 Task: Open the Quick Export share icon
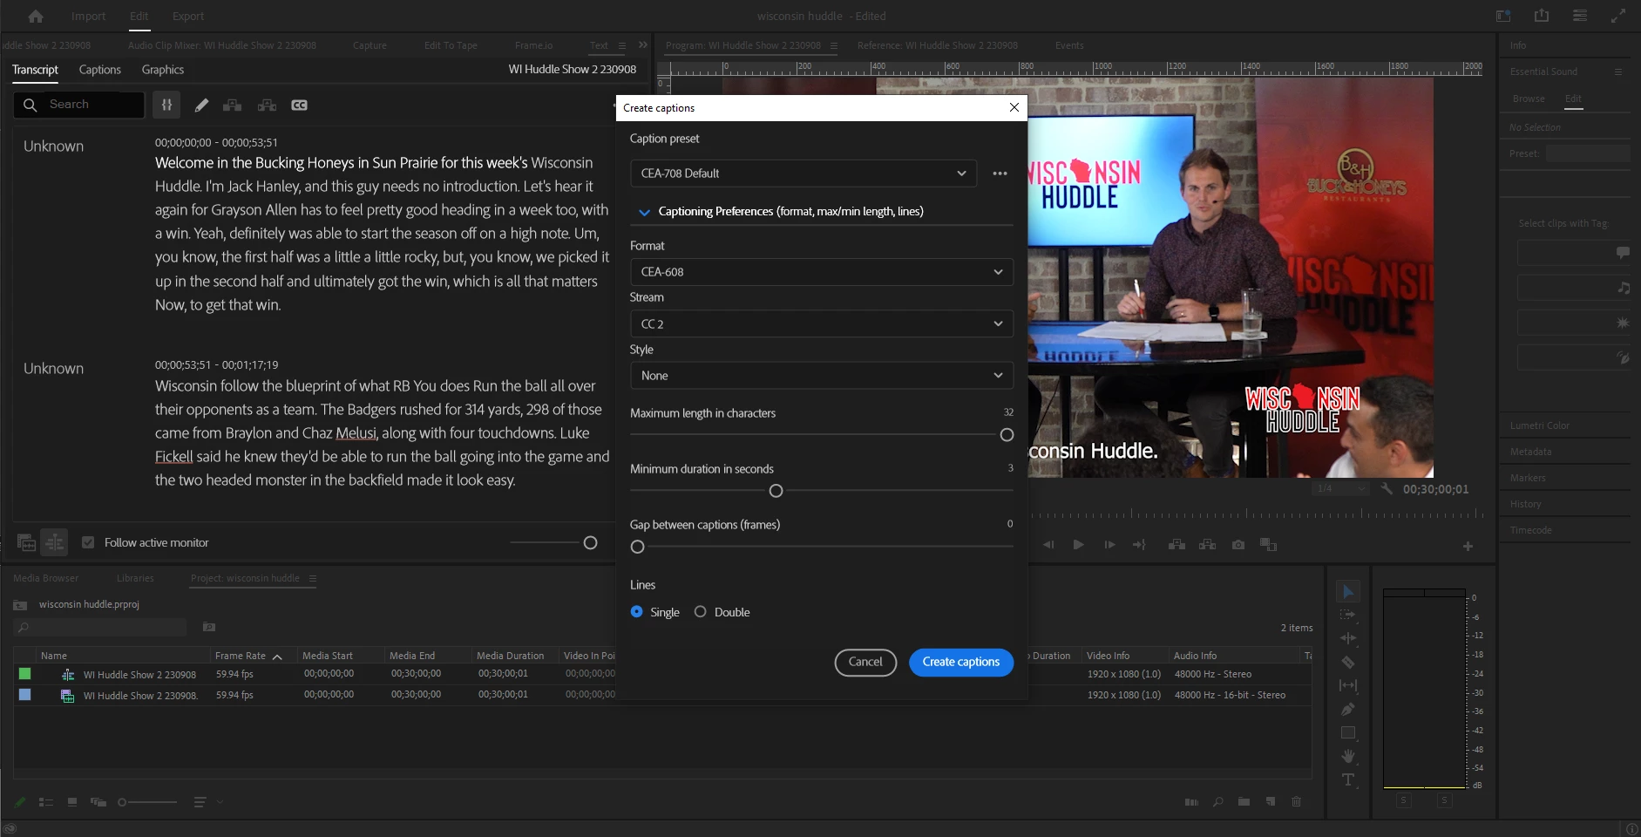click(x=1542, y=16)
